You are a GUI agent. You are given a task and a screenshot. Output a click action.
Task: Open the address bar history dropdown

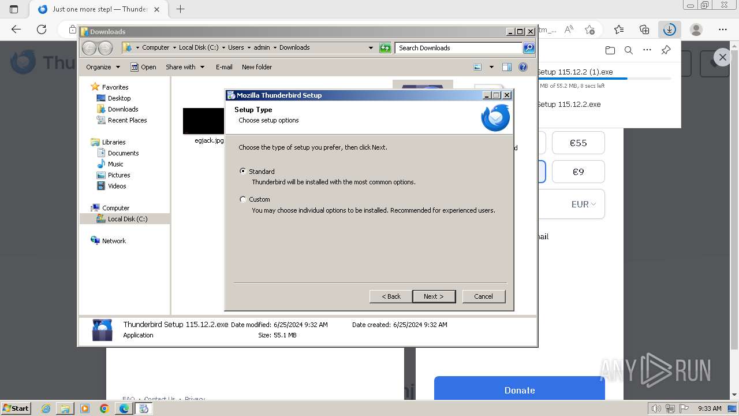[371, 48]
